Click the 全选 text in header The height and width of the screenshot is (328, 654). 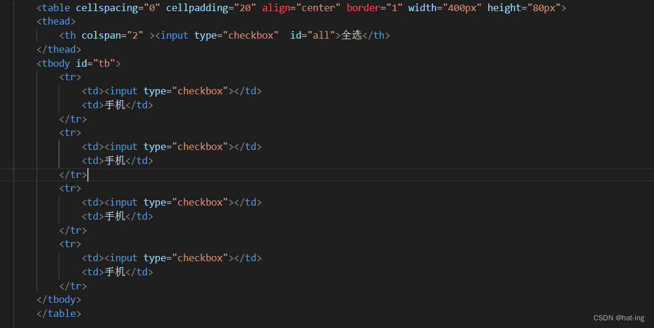coord(351,35)
